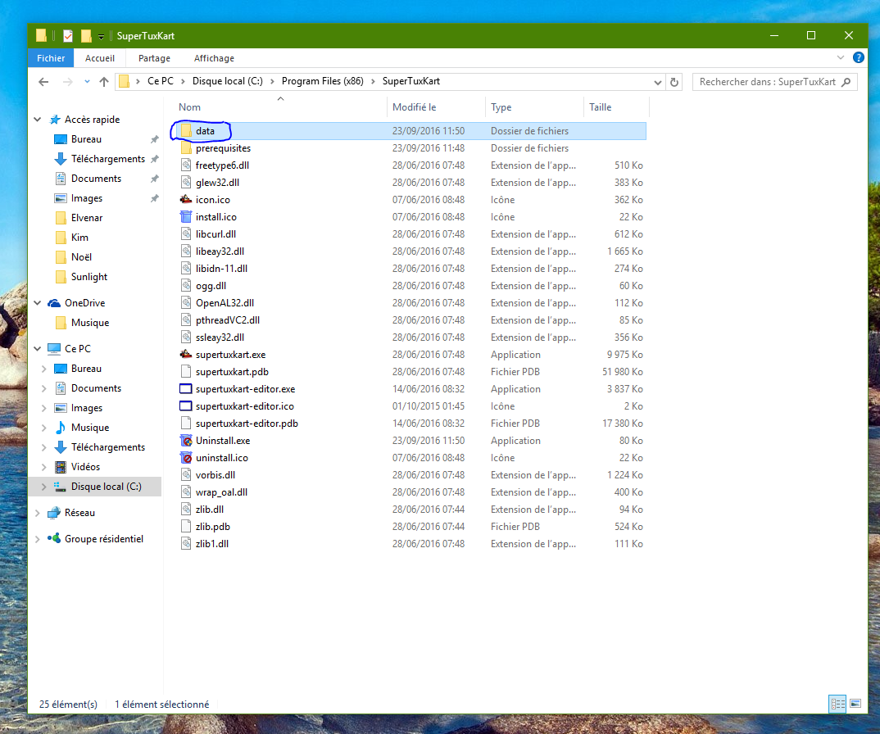The image size is (880, 734).
Task: Sort by the Taille column header
Action: [600, 107]
